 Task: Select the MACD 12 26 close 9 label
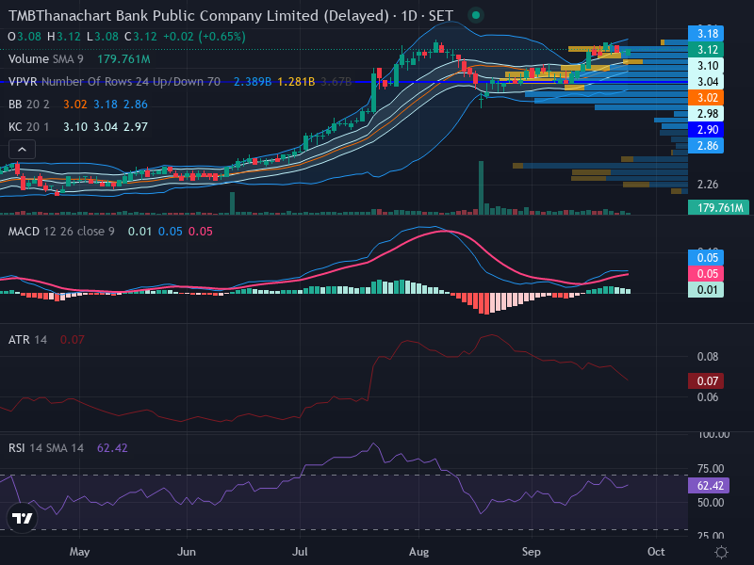coord(61,232)
